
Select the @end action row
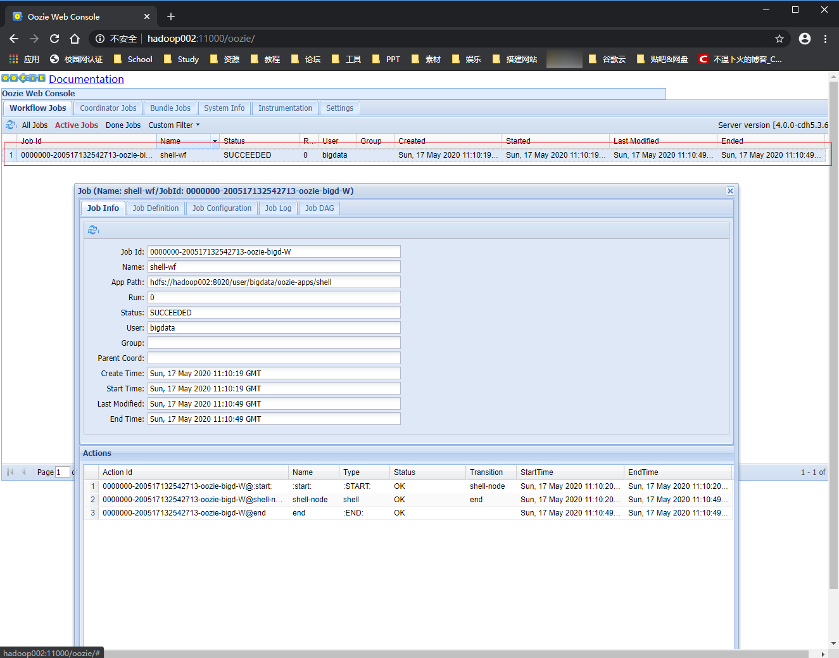point(408,513)
